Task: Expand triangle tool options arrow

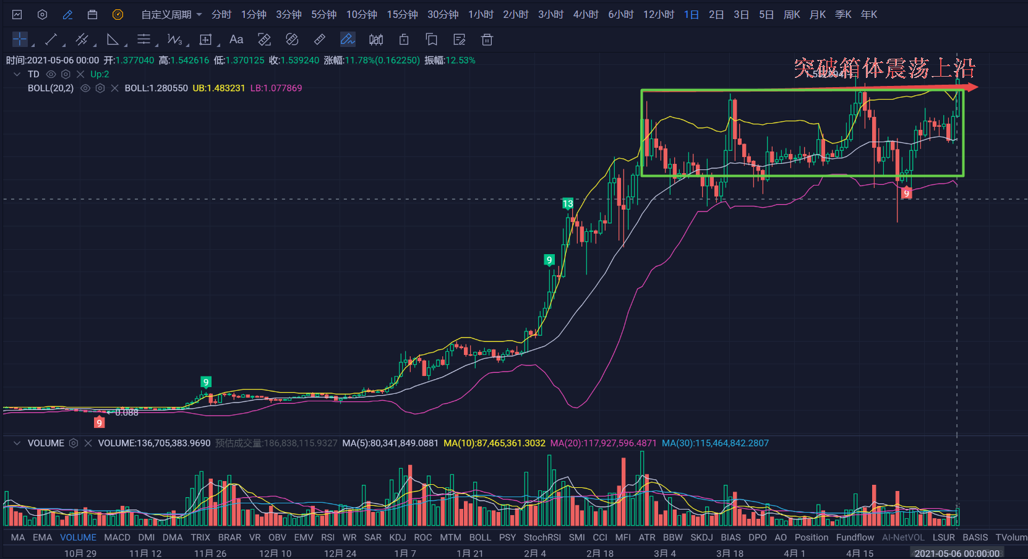Action: [126, 45]
